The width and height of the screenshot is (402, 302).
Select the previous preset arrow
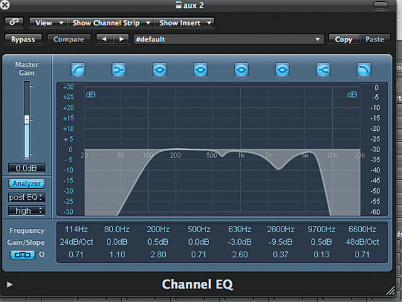coord(104,39)
